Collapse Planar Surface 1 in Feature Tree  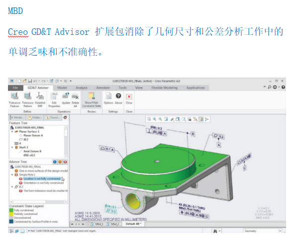click(12, 131)
